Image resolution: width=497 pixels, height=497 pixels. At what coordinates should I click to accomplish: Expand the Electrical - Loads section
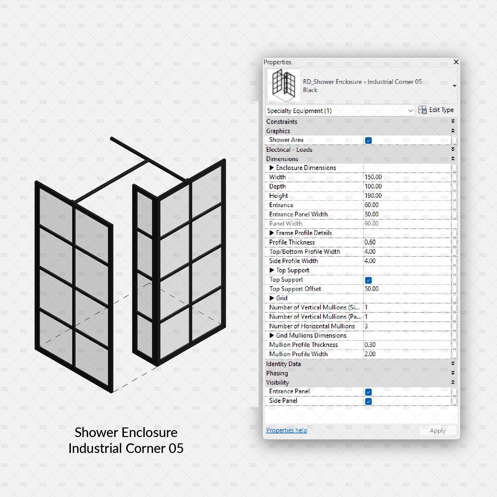point(453,149)
